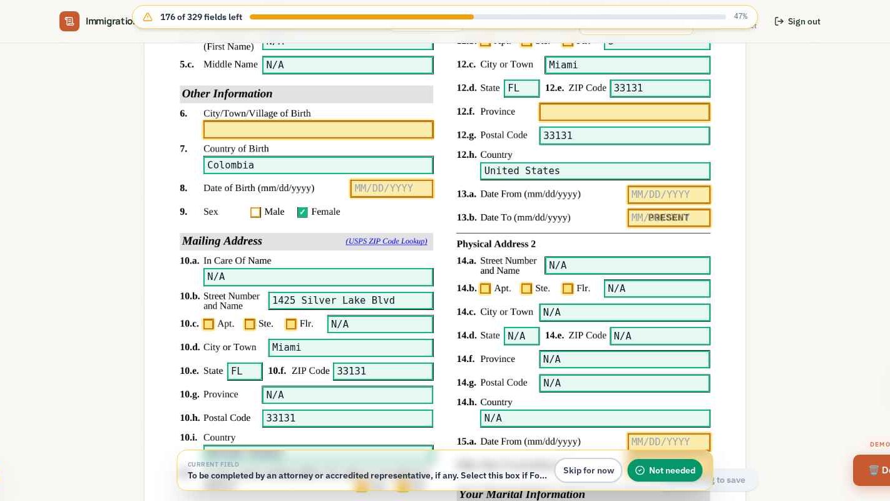This screenshot has width=890, height=501.
Task: Click the fields-completed progress bar
Action: [488, 17]
